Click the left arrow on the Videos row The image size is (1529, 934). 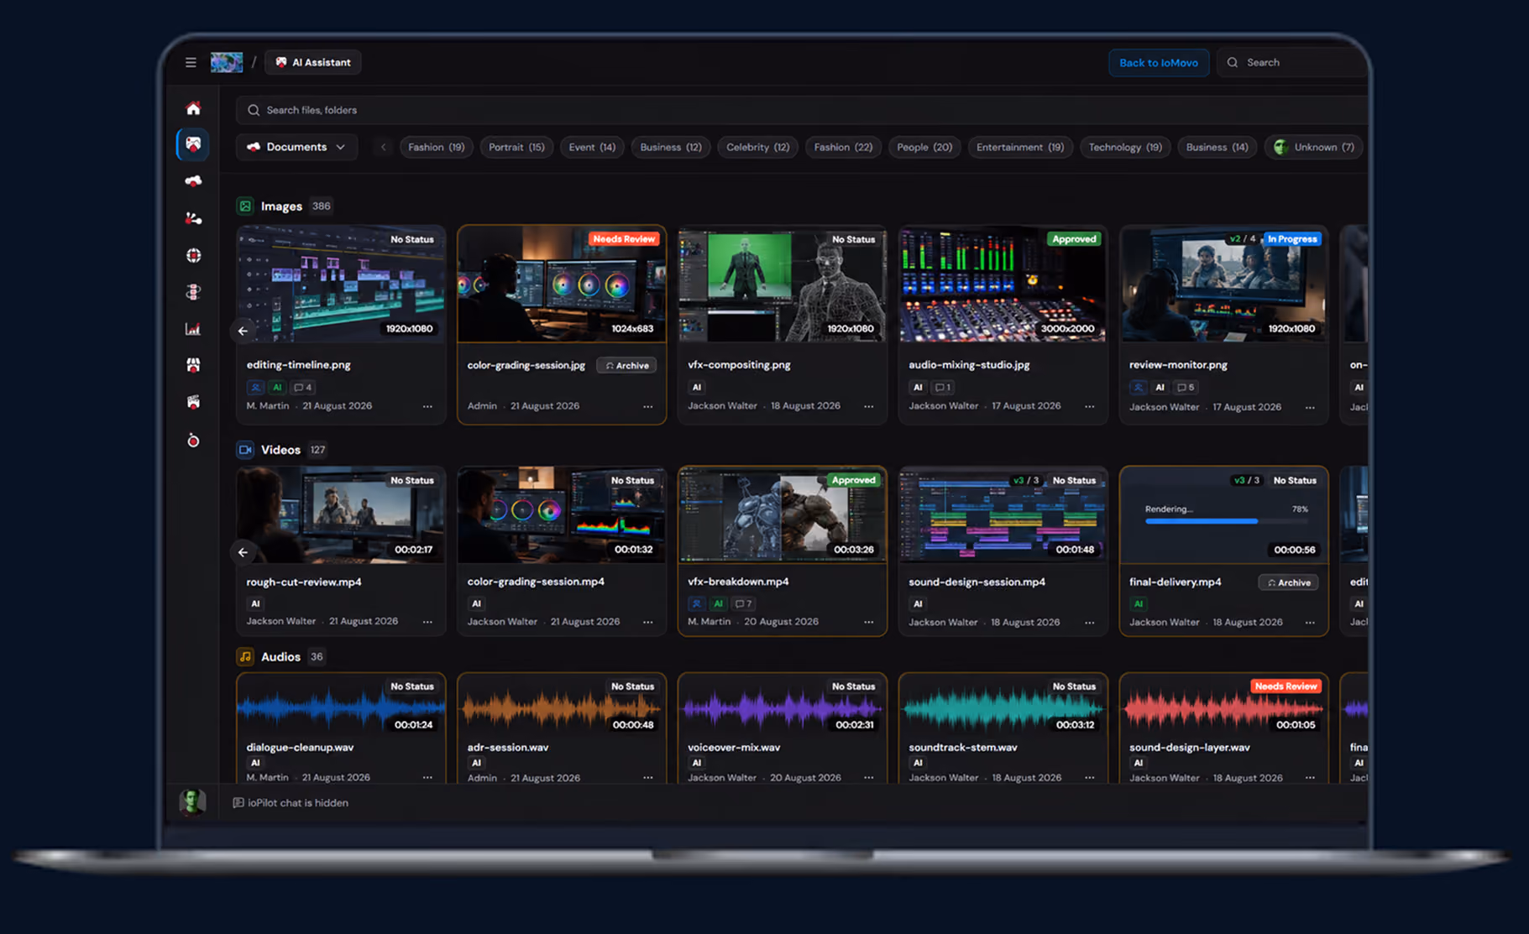[243, 552]
